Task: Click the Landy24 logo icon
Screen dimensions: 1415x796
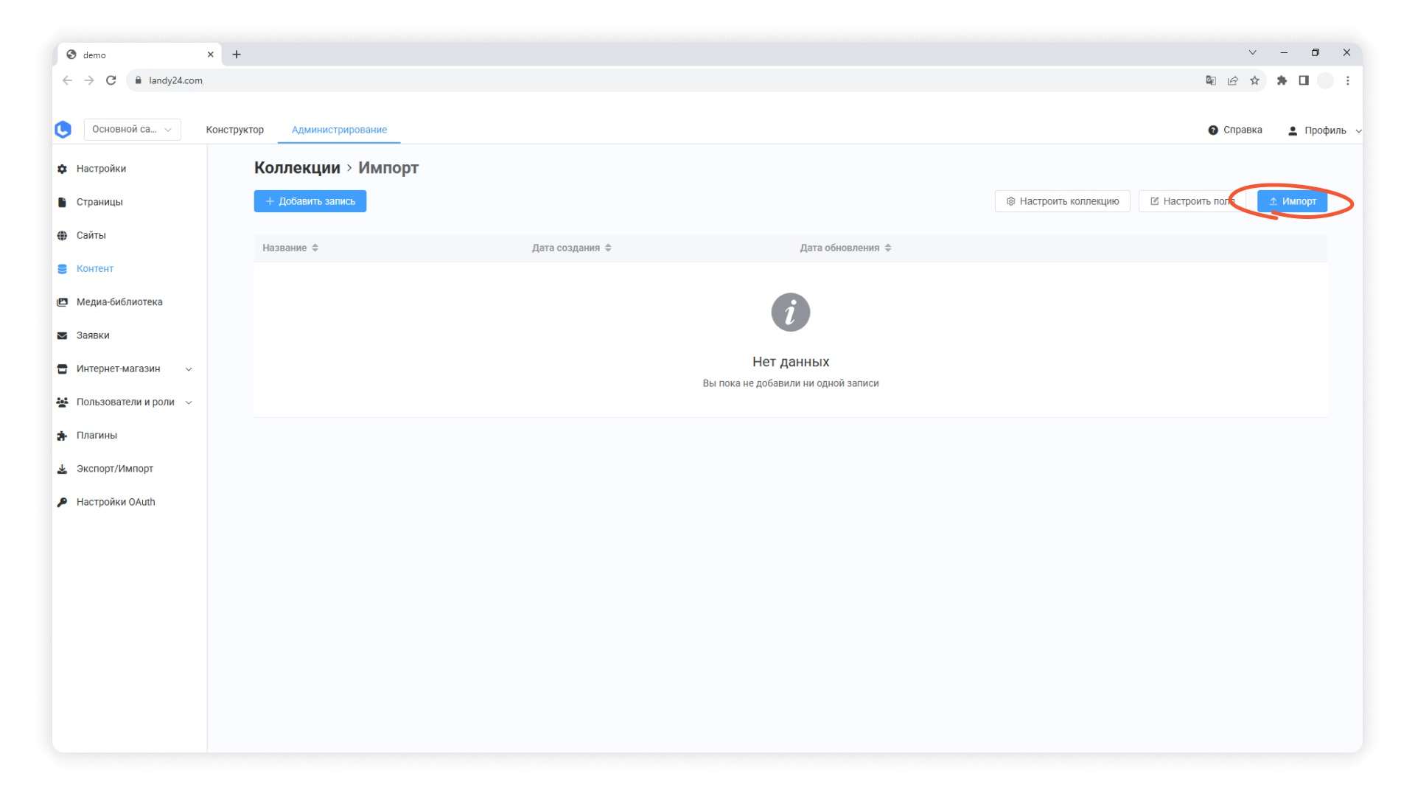Action: [63, 130]
